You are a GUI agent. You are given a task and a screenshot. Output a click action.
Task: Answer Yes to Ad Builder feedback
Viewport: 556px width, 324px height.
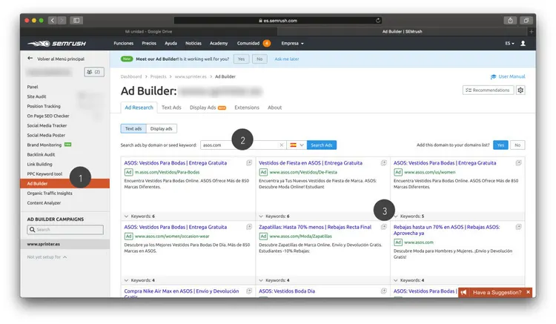pos(241,59)
